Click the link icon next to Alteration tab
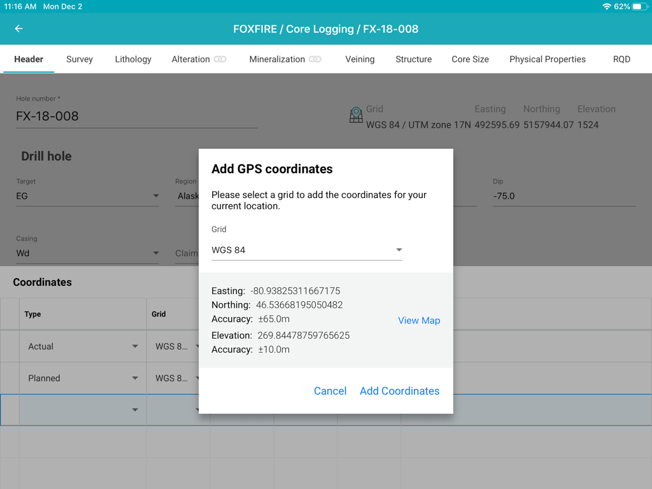Image resolution: width=652 pixels, height=489 pixels. (219, 59)
